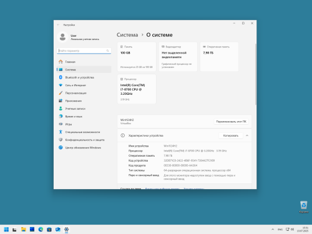
Task: Open Приложения settings
Action: [84, 100]
